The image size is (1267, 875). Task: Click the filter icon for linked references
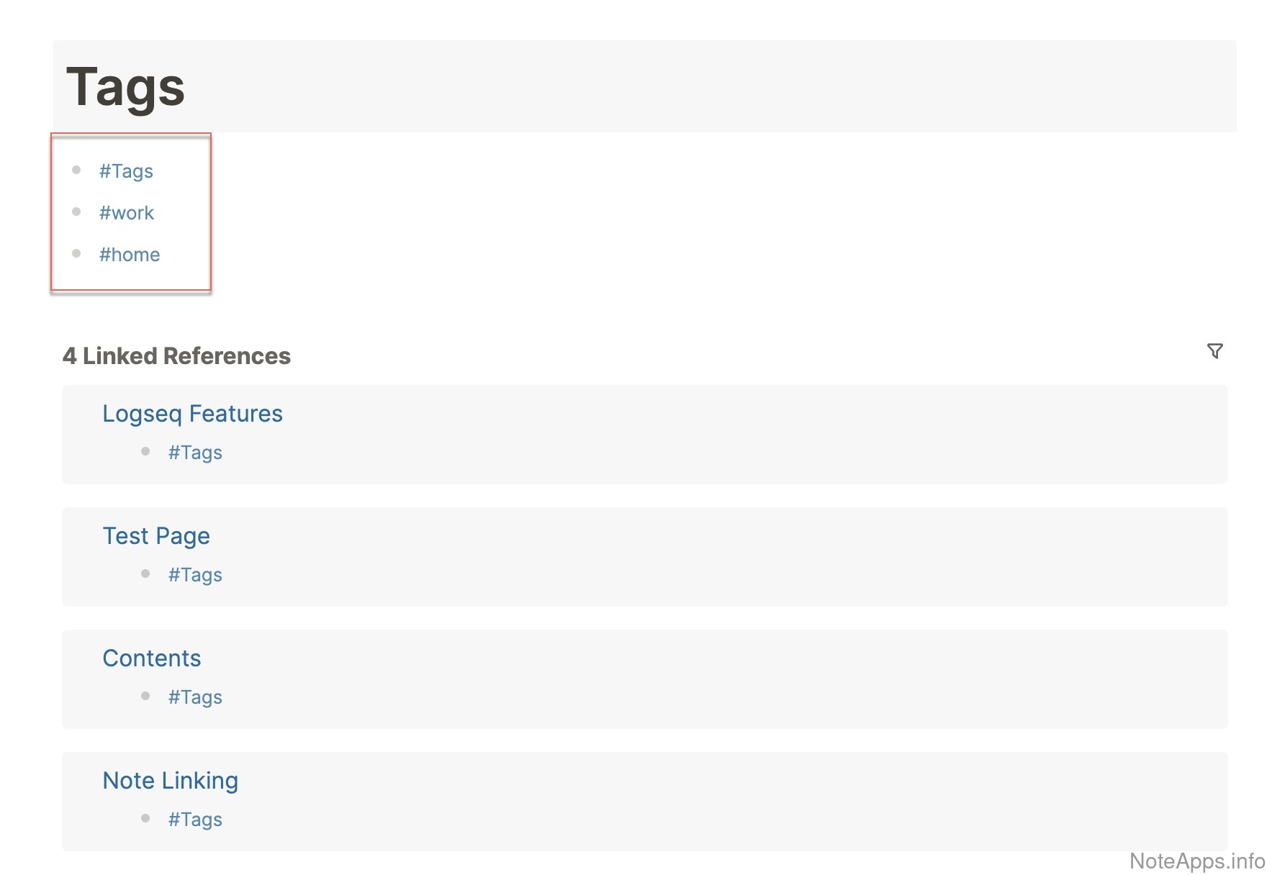pos(1214,351)
